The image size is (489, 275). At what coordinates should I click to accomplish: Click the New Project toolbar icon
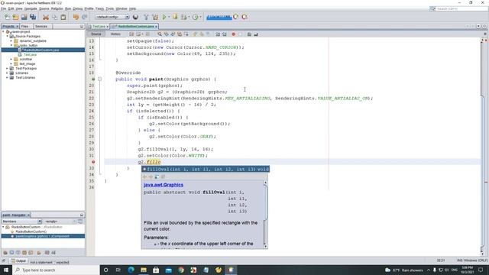(x=15, y=17)
